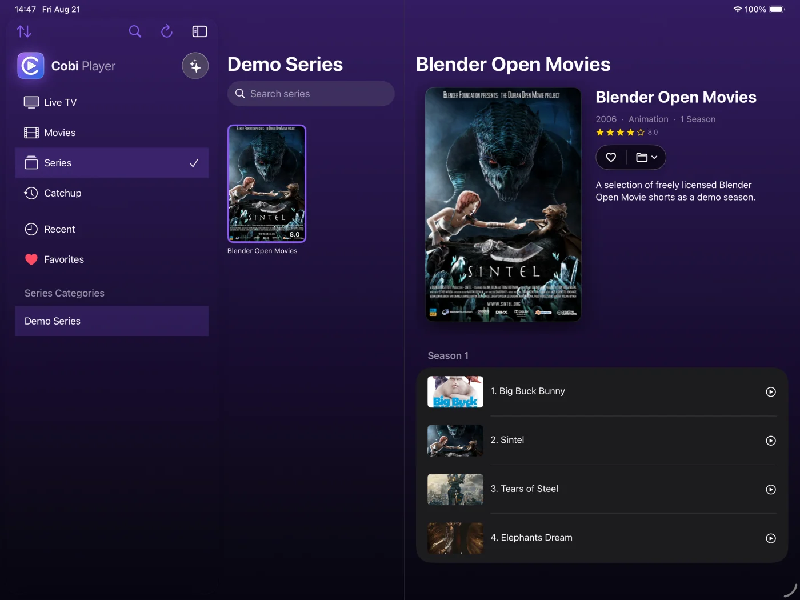
Task: Tap the Movies film strip icon
Action: coord(31,133)
